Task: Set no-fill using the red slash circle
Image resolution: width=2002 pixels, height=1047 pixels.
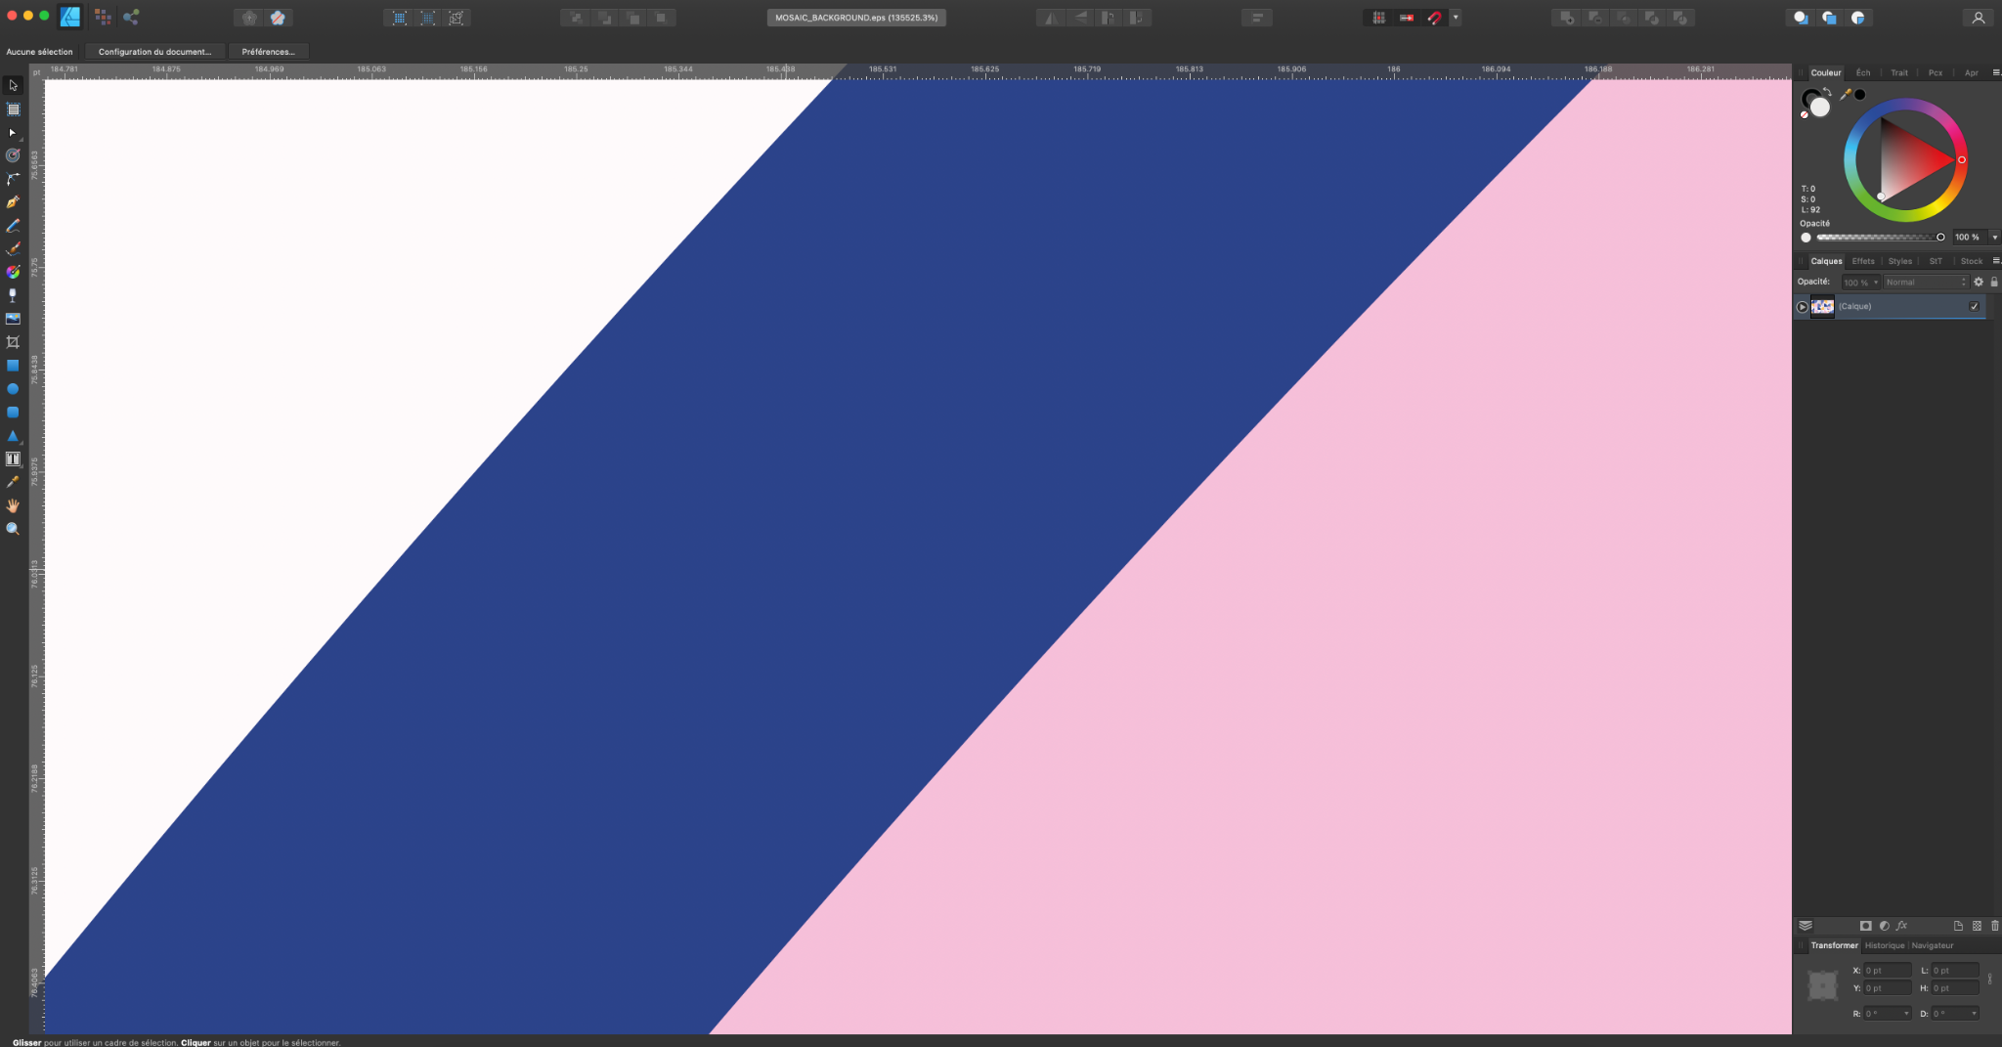Action: point(1805,114)
